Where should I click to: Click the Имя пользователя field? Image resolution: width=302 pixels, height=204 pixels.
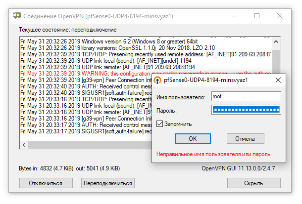[x=246, y=97]
